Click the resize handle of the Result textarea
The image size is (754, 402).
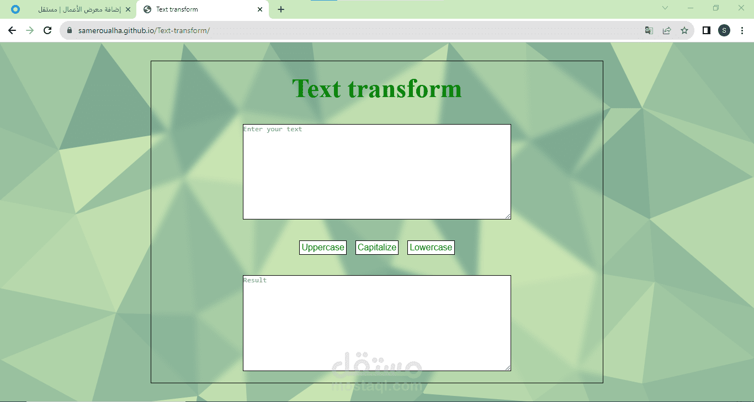point(507,367)
